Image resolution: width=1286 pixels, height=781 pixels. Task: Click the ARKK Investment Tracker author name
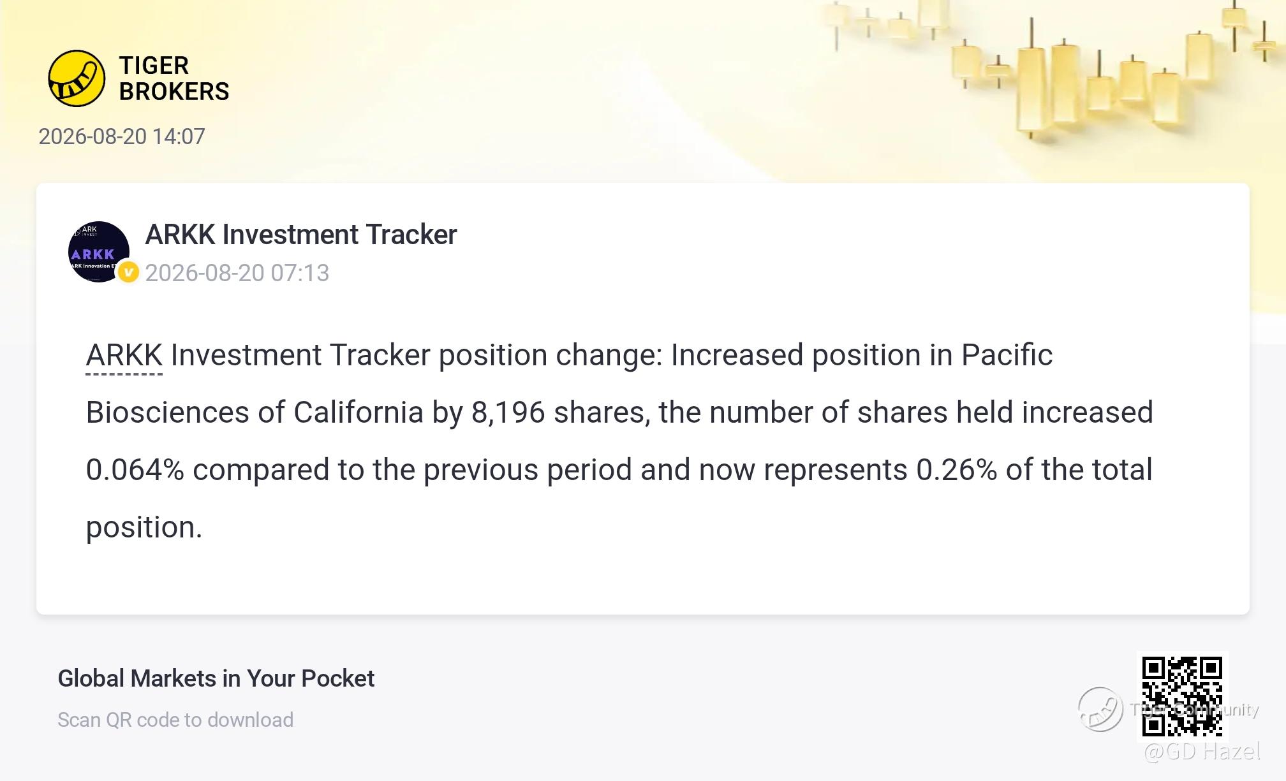click(x=301, y=235)
